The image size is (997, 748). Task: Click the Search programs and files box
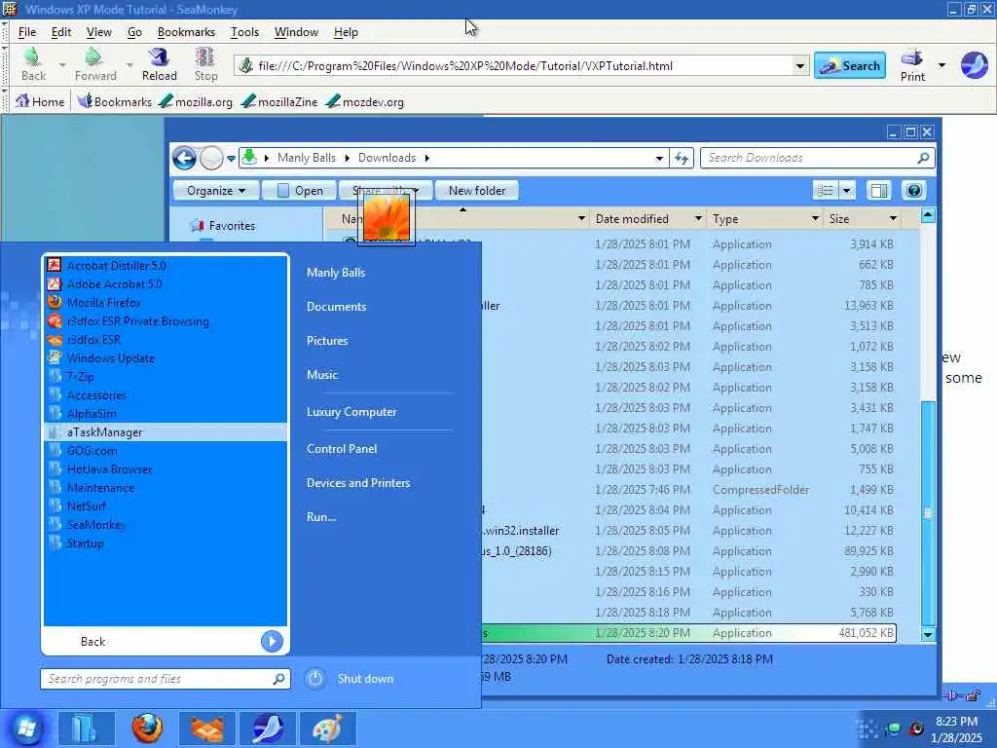coord(166,679)
